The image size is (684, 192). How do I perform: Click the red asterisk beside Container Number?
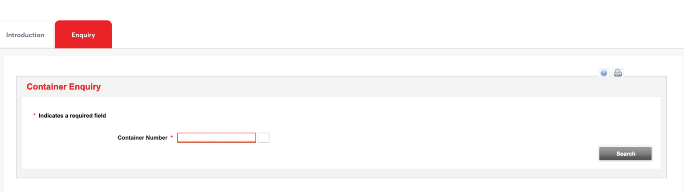tap(172, 138)
